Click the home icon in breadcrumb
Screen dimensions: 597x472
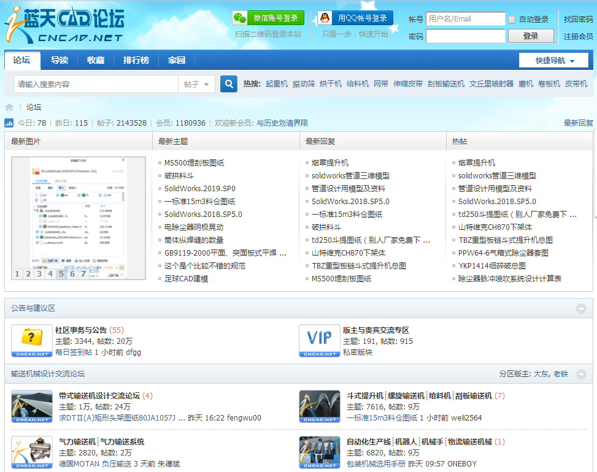coord(9,107)
